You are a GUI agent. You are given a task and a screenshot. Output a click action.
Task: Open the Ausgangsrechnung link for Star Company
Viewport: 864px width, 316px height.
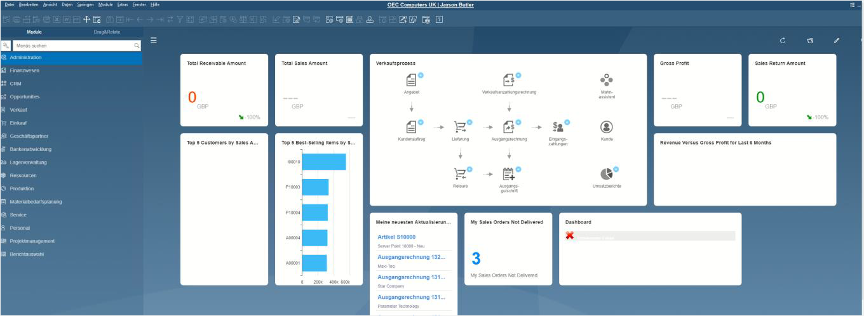coord(411,277)
